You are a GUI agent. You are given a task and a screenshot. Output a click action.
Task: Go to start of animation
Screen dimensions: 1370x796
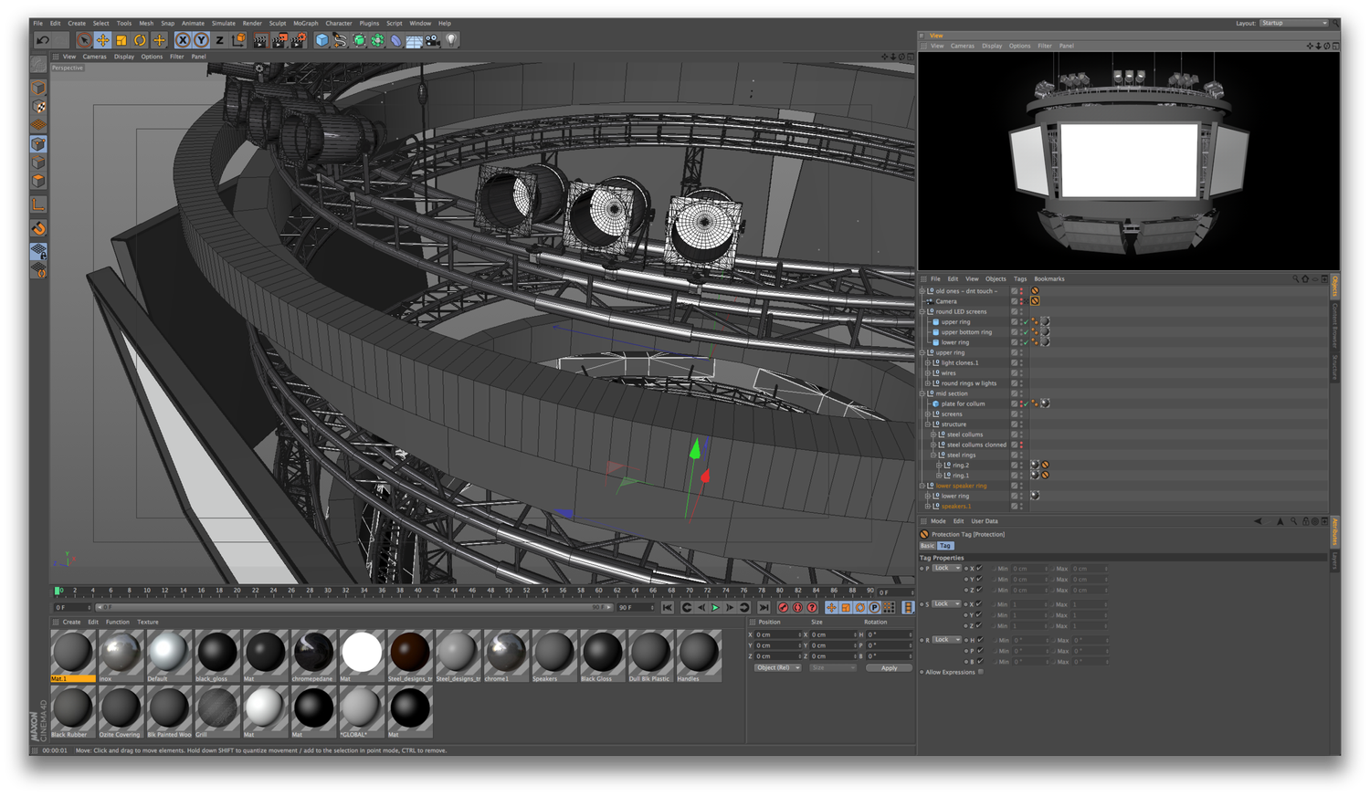[668, 607]
